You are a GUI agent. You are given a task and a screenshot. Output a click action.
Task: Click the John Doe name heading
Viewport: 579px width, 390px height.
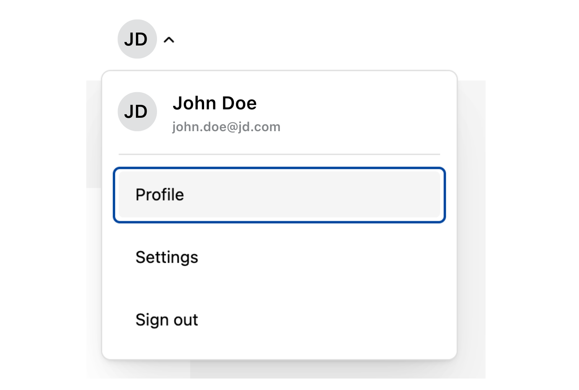click(214, 103)
